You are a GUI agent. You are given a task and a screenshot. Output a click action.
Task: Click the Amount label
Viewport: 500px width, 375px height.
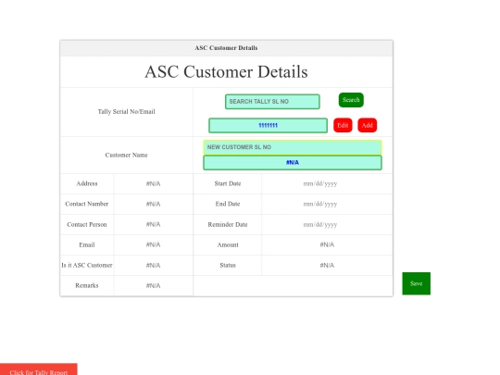pos(228,244)
